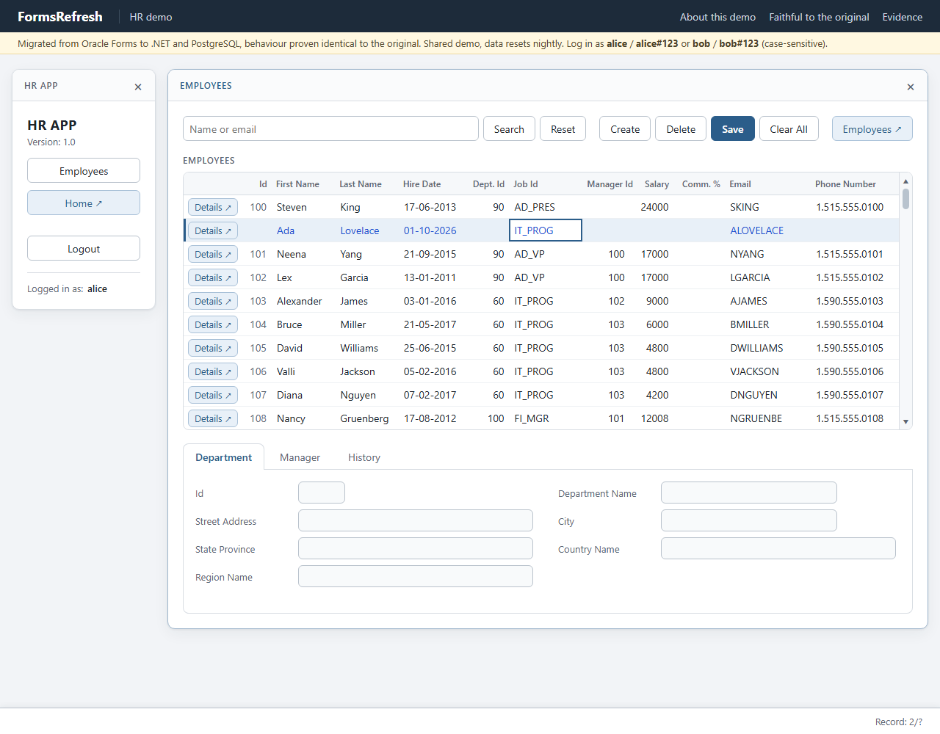Open Details for Lex Garcia
The width and height of the screenshot is (940, 734).
tap(213, 277)
